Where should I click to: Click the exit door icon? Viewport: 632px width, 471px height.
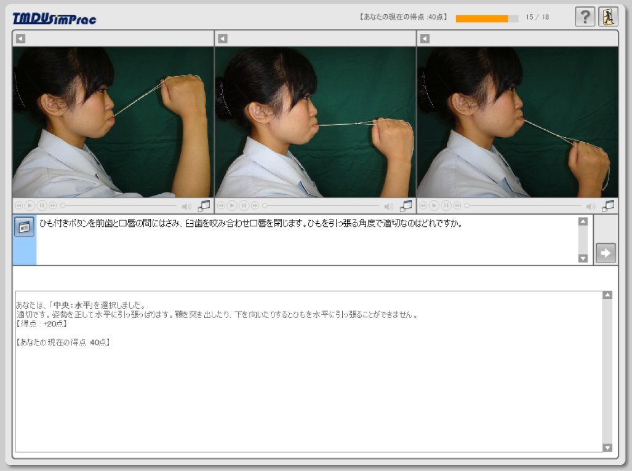[608, 17]
